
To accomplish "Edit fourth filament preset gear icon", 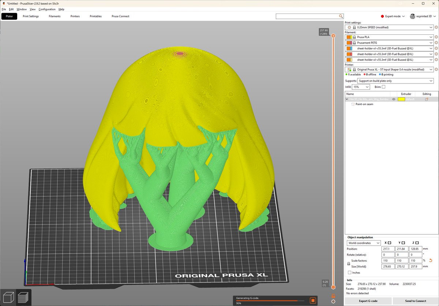I will point(436,54).
